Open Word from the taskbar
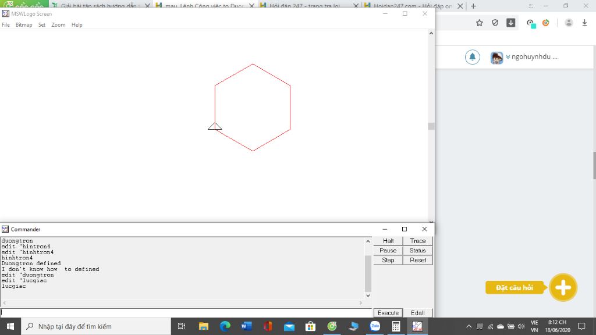The height and width of the screenshot is (335, 596). pos(246,326)
